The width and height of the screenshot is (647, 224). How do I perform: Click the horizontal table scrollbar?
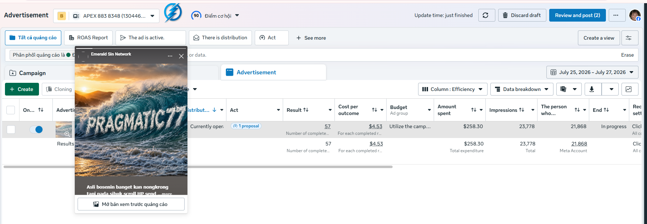tap(198, 167)
